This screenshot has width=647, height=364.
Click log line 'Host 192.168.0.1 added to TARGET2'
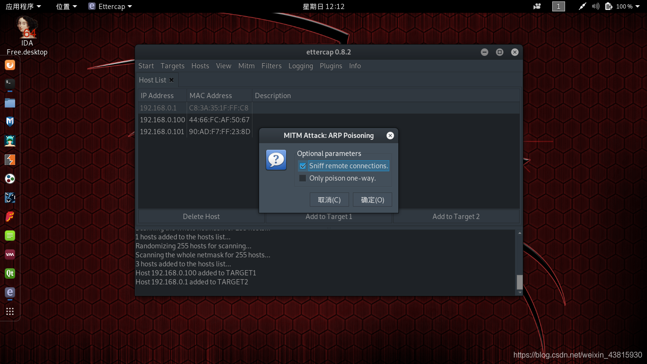coord(192,282)
